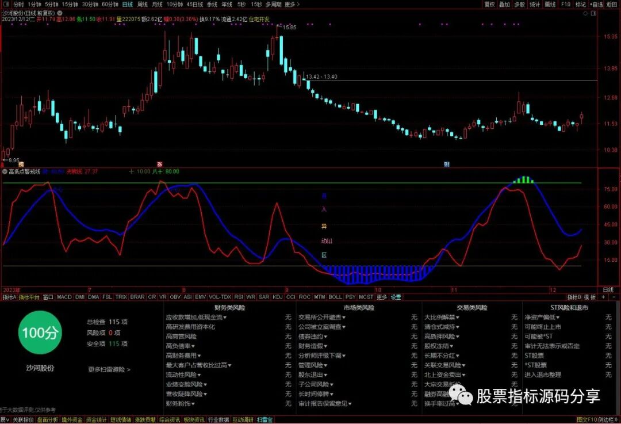The height and width of the screenshot is (424, 621).
Task: Select the 30分钟 period
Action: [90, 5]
